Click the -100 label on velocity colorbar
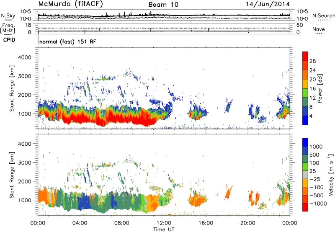The image size is (335, 232). 317,187
